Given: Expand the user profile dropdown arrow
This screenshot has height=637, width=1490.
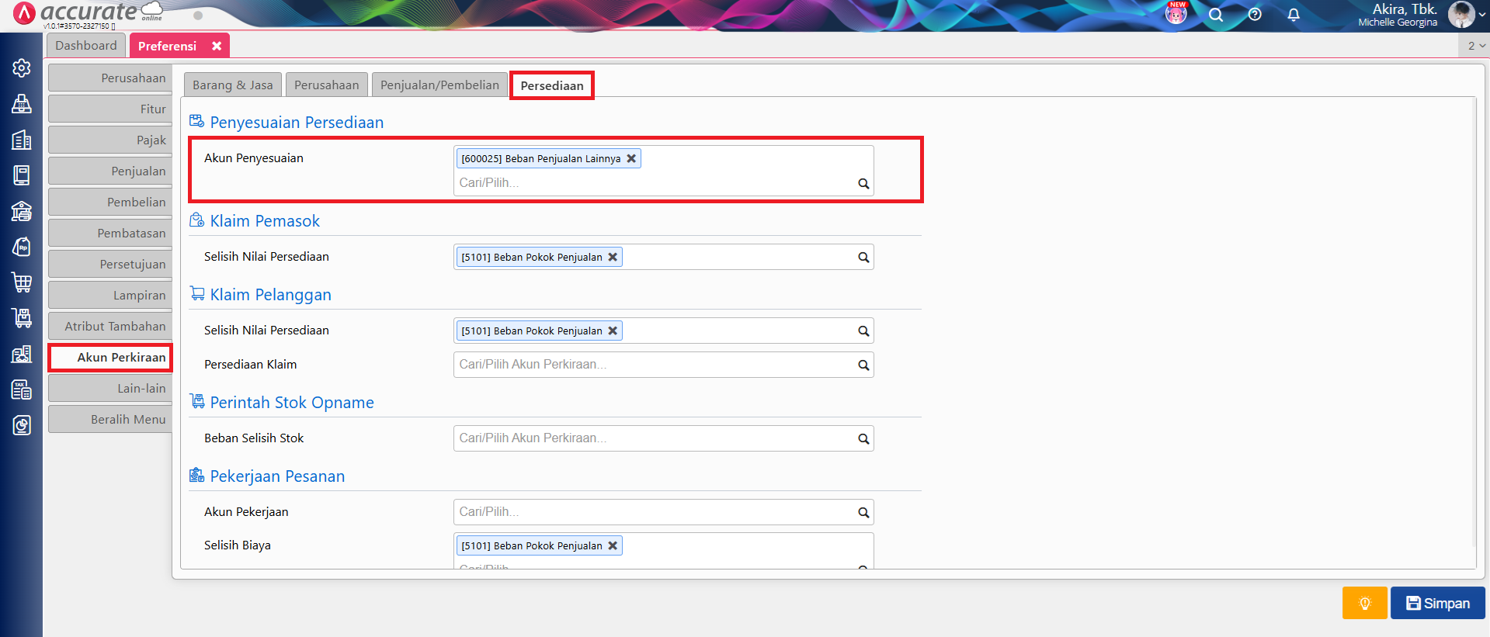Looking at the screenshot, I should point(1481,15).
